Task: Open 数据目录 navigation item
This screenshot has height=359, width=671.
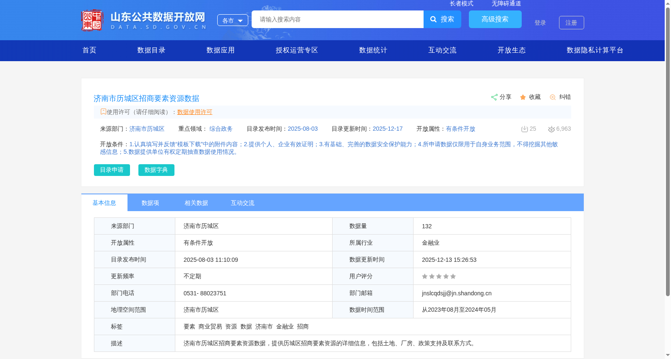Action: click(151, 50)
